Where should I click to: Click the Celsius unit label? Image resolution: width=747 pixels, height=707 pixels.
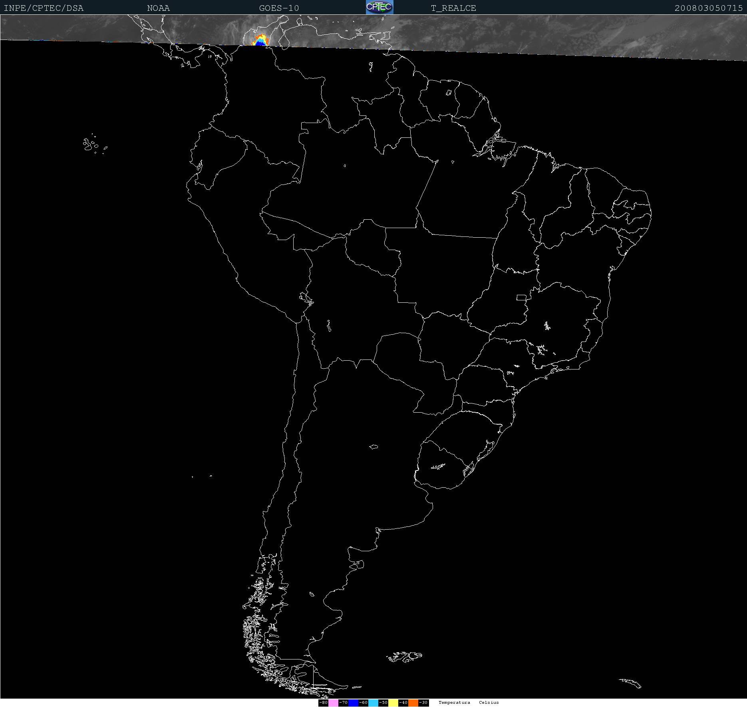point(489,703)
